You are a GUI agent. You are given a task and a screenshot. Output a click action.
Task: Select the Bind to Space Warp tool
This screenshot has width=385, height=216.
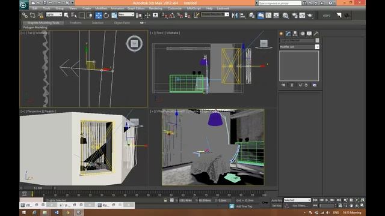[x=40, y=15]
